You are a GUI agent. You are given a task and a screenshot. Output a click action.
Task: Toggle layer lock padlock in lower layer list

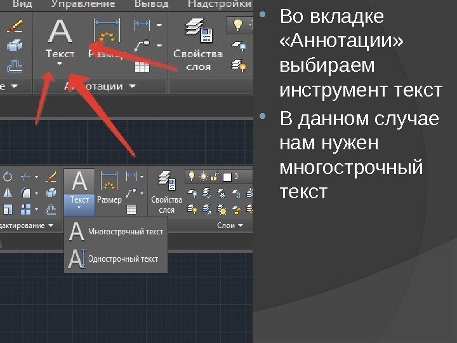click(215, 177)
